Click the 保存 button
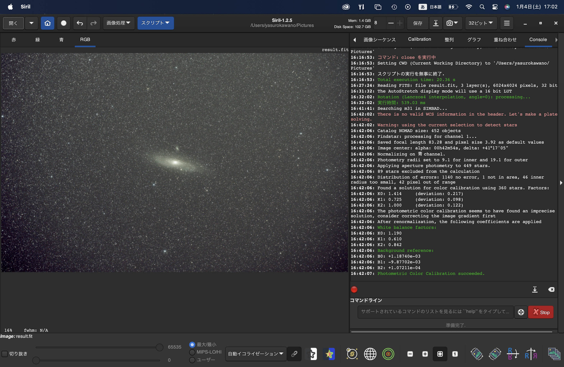The height and width of the screenshot is (367, 564). pos(417,23)
